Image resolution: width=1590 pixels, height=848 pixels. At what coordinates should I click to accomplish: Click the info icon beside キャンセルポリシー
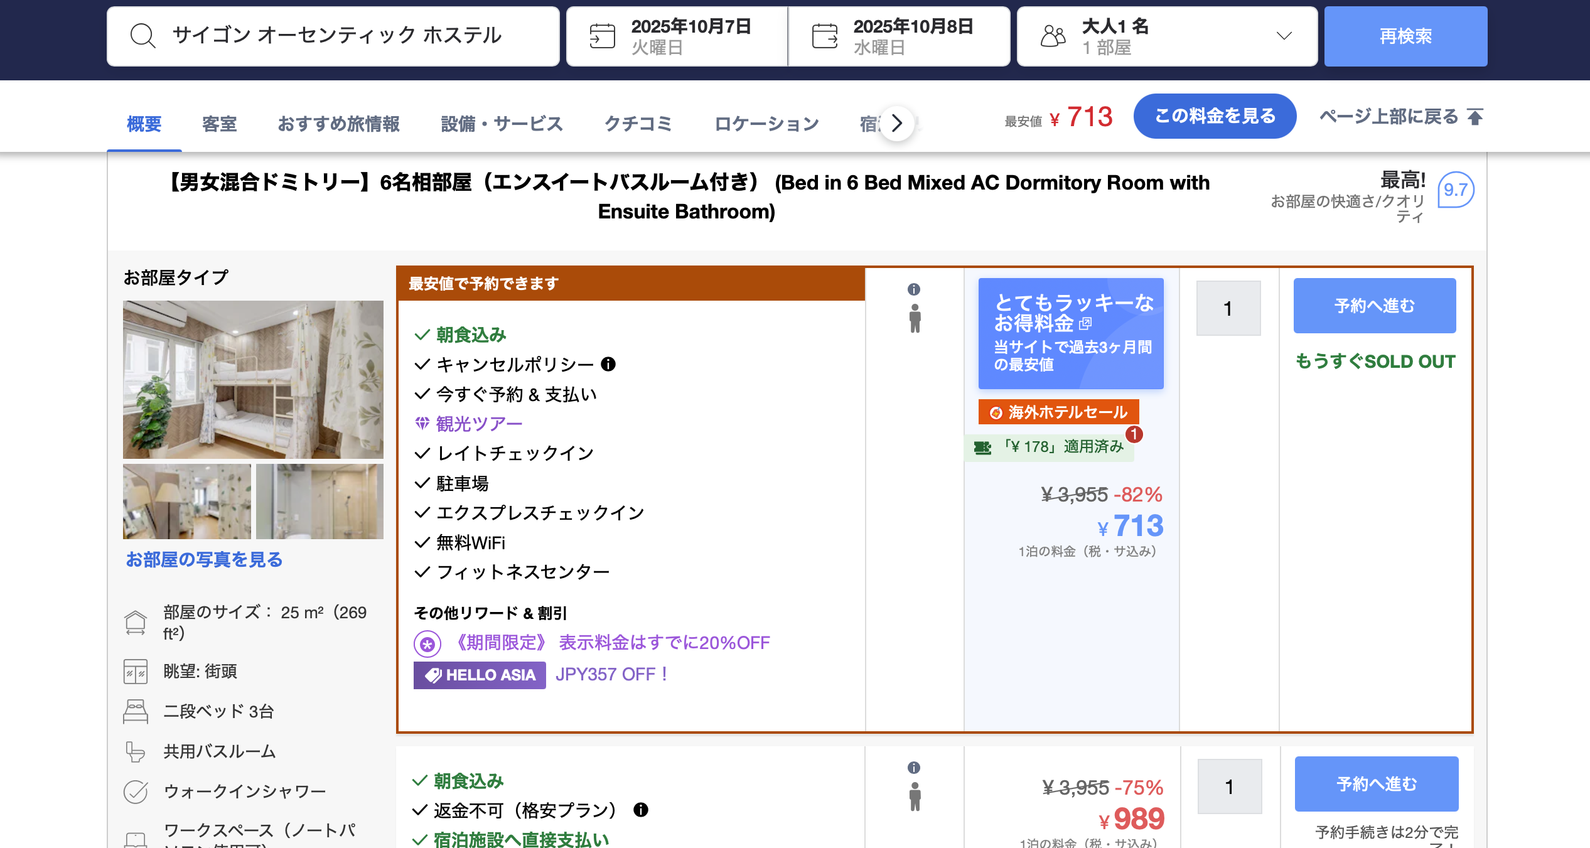tap(608, 364)
